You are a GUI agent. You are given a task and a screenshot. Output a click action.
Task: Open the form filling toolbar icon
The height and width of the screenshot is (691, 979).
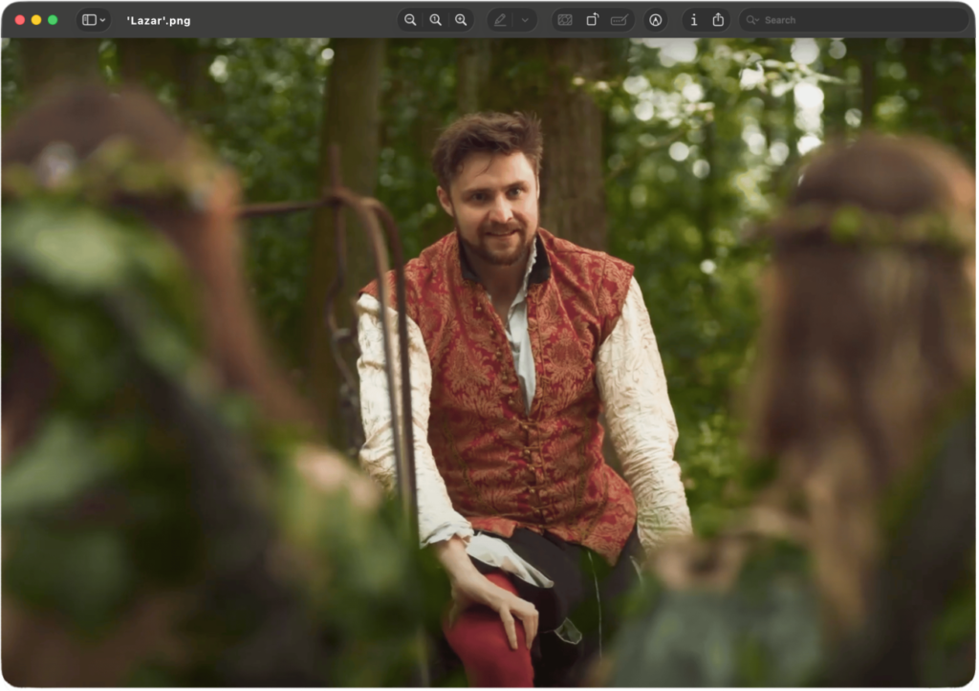620,20
